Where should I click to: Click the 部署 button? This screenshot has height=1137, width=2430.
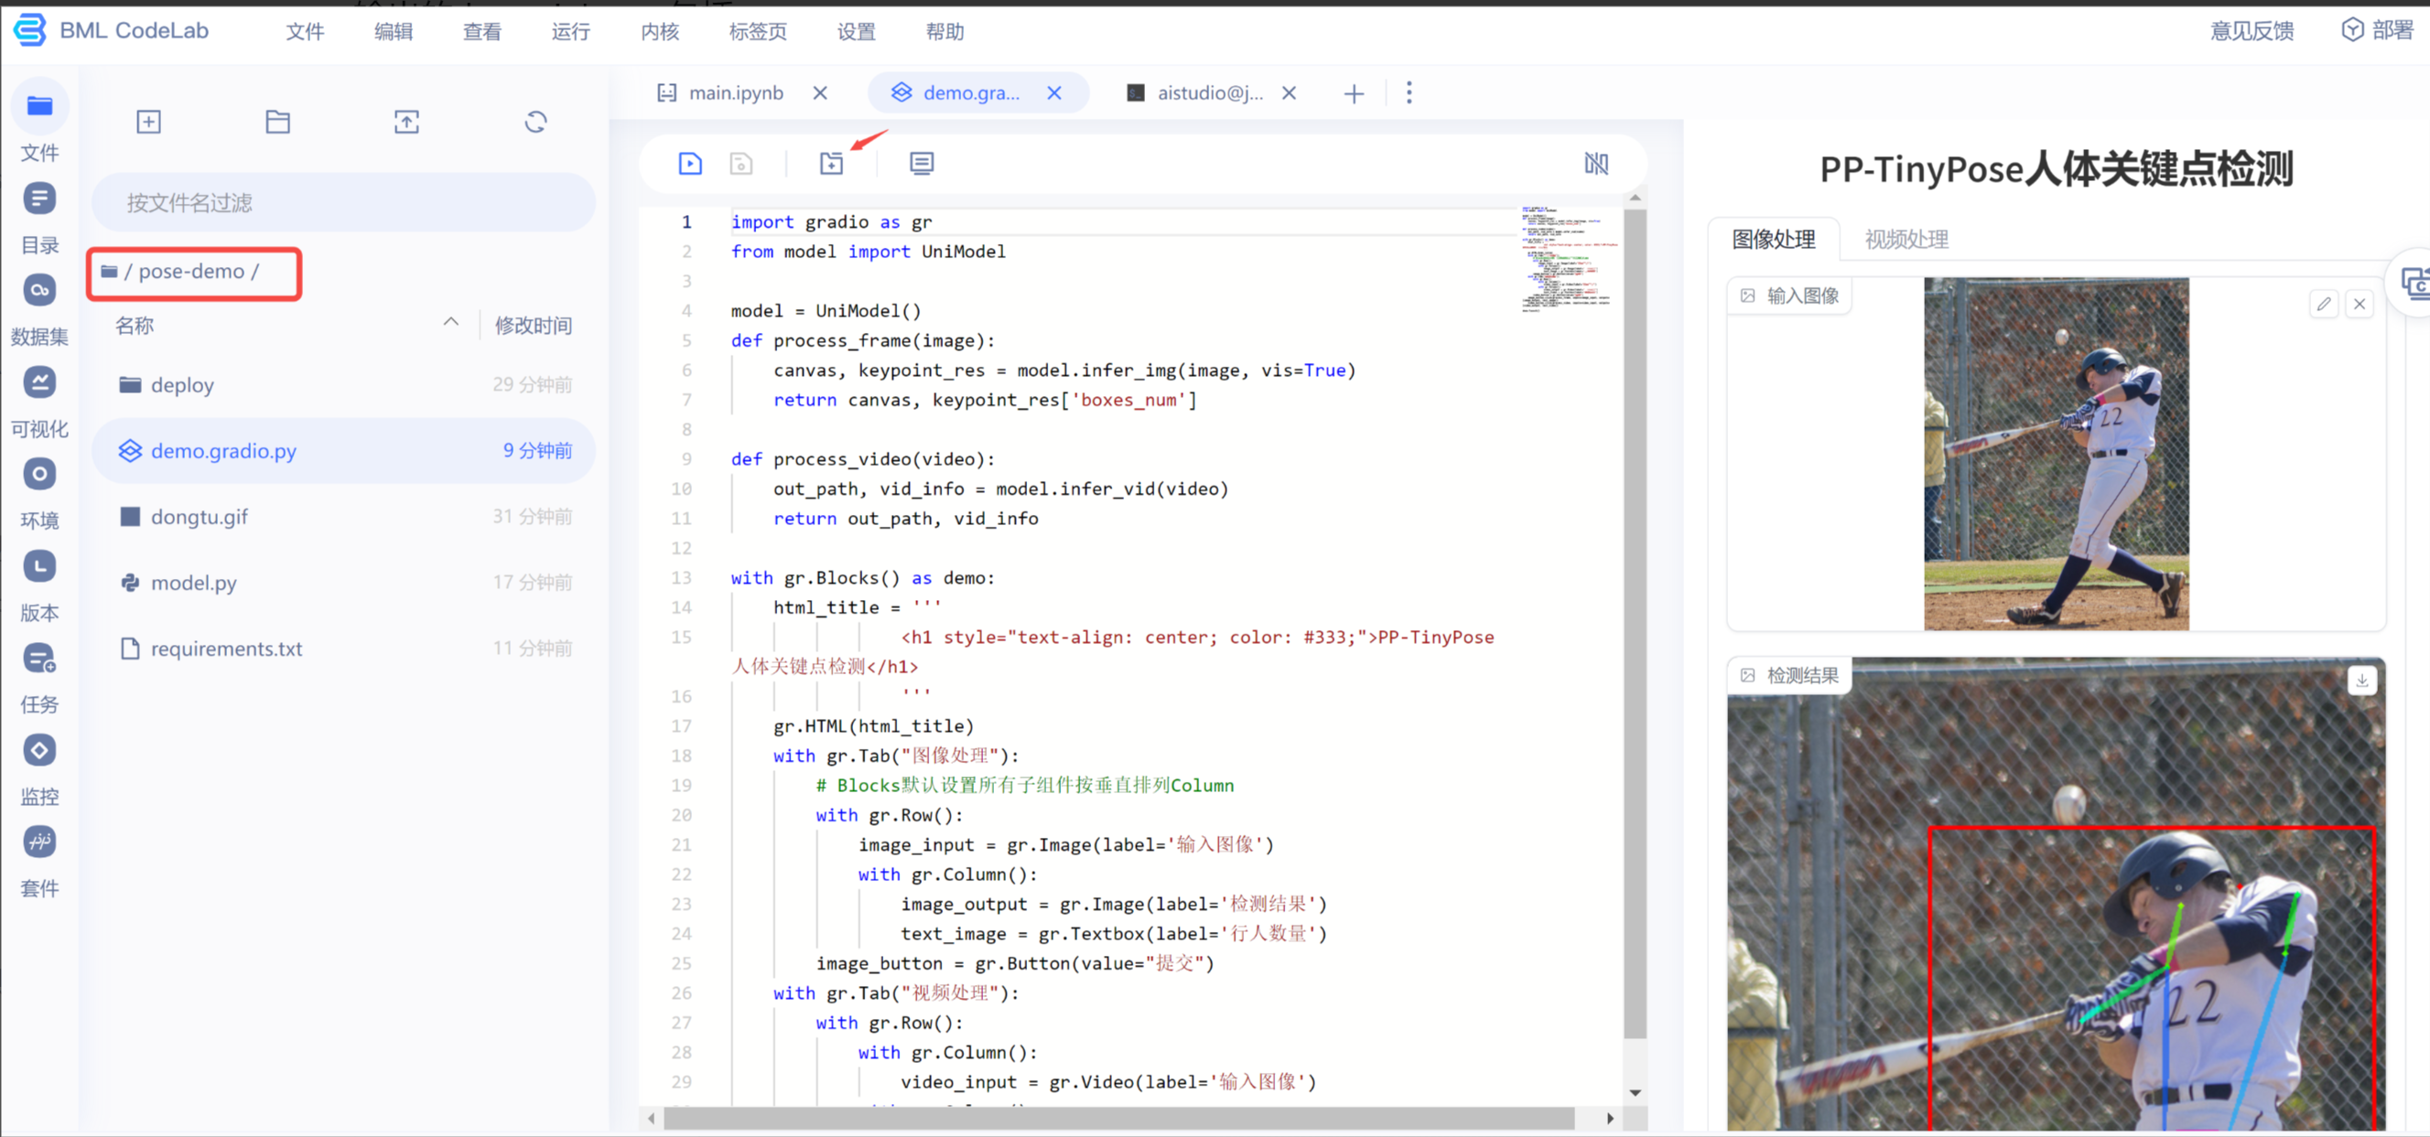pyautogui.click(x=2377, y=30)
